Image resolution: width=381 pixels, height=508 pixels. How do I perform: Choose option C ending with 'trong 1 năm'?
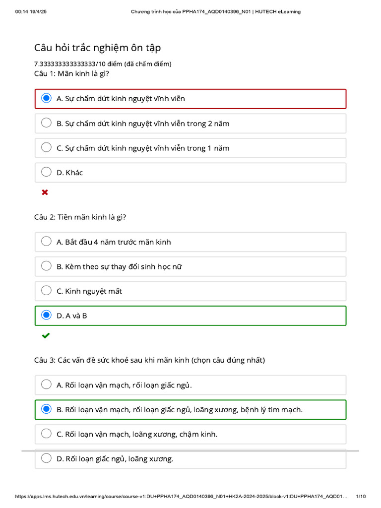click(190, 148)
